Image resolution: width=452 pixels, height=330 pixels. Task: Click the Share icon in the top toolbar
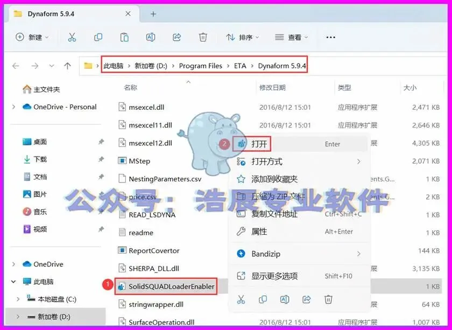click(176, 37)
